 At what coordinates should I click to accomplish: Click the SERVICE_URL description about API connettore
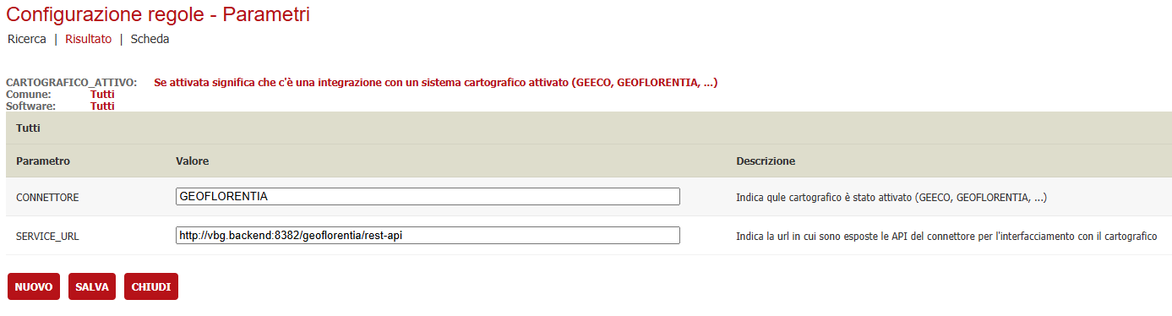coord(946,236)
